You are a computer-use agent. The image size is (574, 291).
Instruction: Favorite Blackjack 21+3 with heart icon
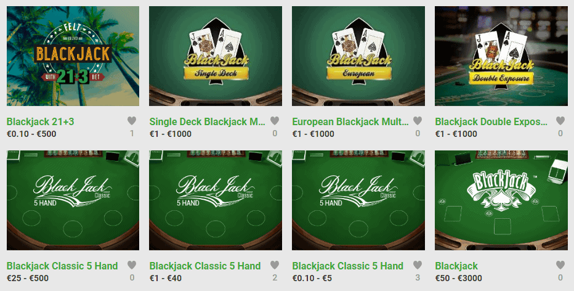(x=132, y=120)
